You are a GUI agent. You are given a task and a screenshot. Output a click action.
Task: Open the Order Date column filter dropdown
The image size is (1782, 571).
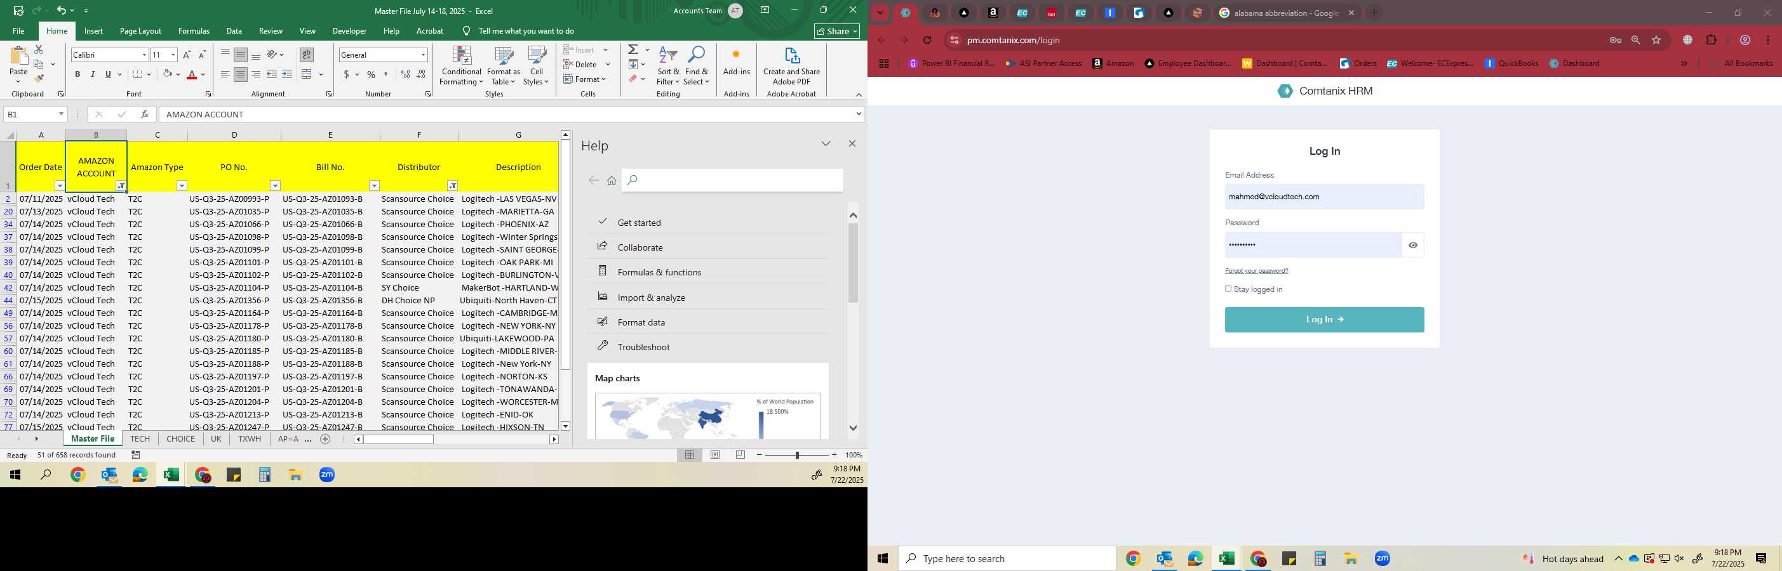[60, 185]
